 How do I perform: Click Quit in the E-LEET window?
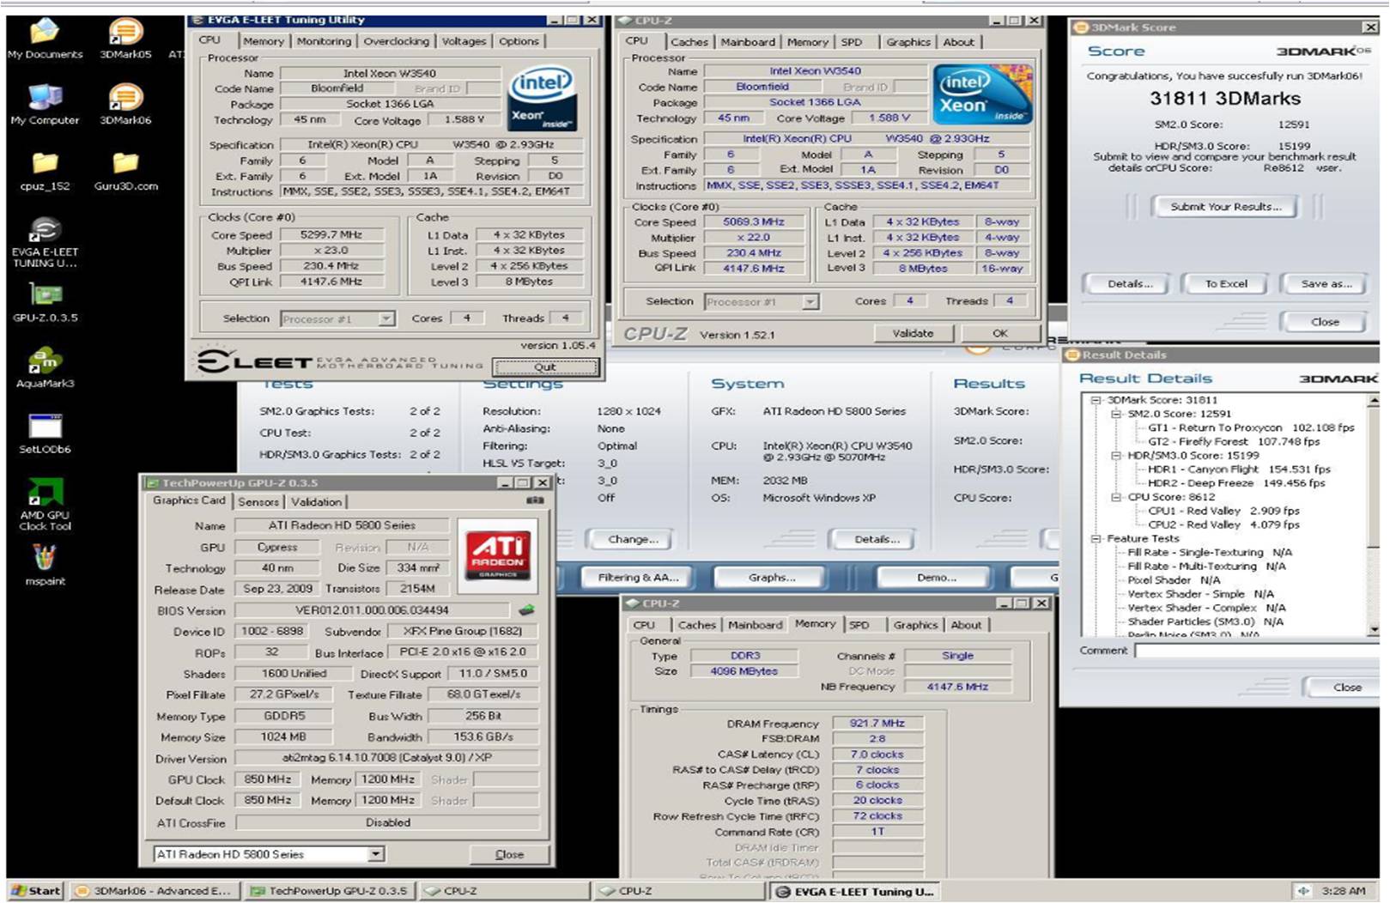545,367
